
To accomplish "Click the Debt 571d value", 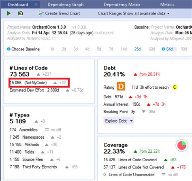I will 113,97.
